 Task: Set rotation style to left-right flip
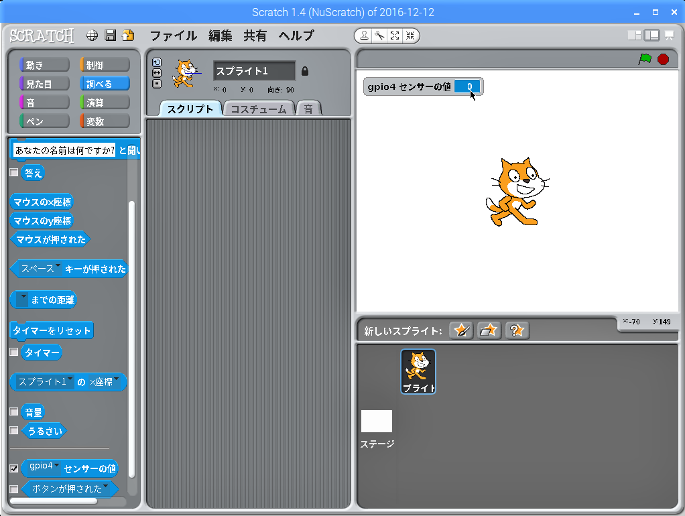coord(157,73)
